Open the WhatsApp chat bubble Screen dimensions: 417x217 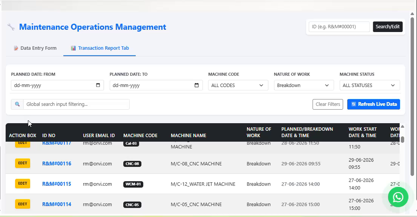coord(398,197)
